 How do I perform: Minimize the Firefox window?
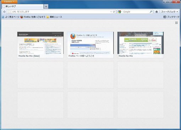click(165, 2)
